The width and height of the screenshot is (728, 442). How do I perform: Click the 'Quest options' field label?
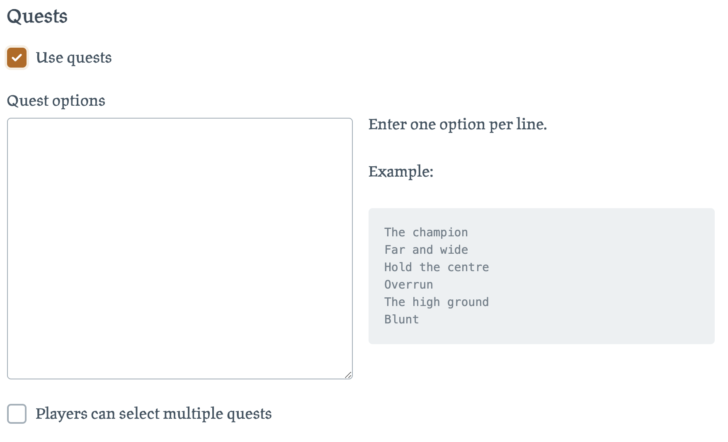click(x=56, y=101)
